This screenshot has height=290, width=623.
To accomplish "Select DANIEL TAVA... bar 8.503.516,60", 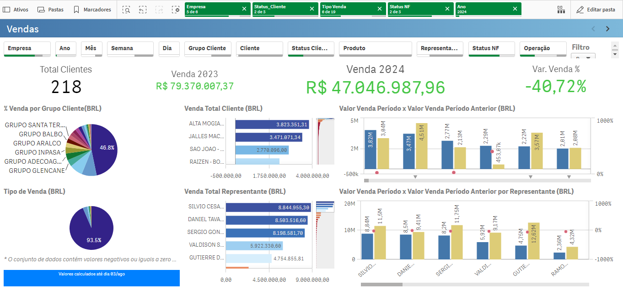I will pos(266,220).
